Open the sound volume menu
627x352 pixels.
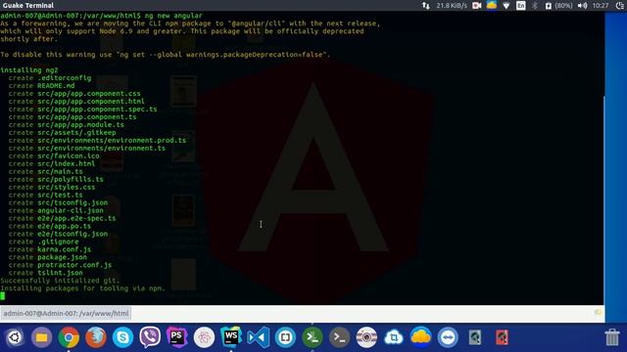[582, 6]
